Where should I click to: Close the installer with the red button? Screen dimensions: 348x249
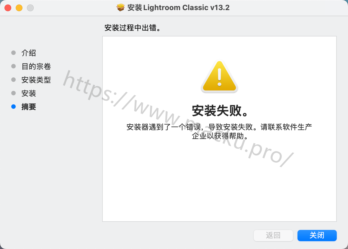coord(8,8)
